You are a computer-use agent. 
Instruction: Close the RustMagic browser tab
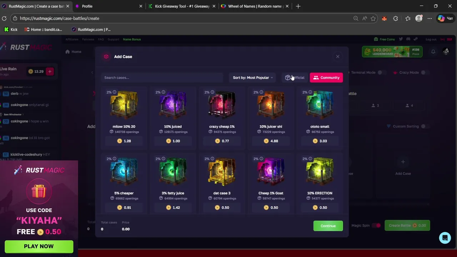[x=67, y=6]
